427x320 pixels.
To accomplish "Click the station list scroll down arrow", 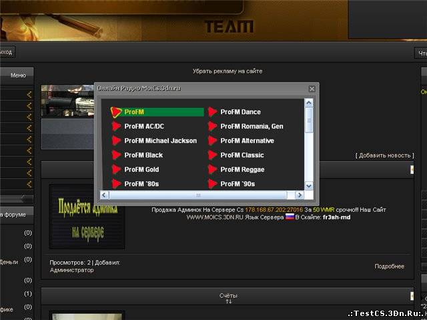I will (x=309, y=186).
